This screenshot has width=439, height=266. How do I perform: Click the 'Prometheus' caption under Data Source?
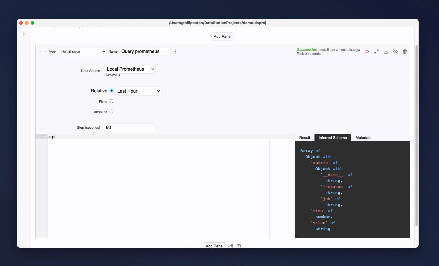point(112,75)
